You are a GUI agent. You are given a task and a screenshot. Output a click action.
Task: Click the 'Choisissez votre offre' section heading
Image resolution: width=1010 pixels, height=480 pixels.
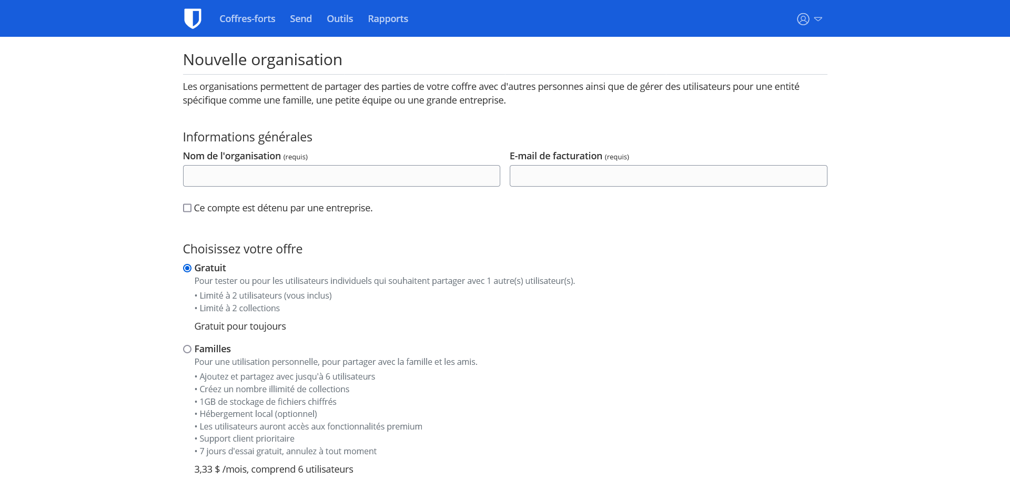243,249
